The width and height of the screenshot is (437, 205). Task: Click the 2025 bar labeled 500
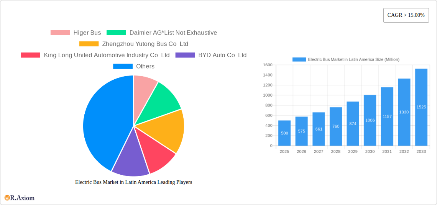click(x=284, y=133)
